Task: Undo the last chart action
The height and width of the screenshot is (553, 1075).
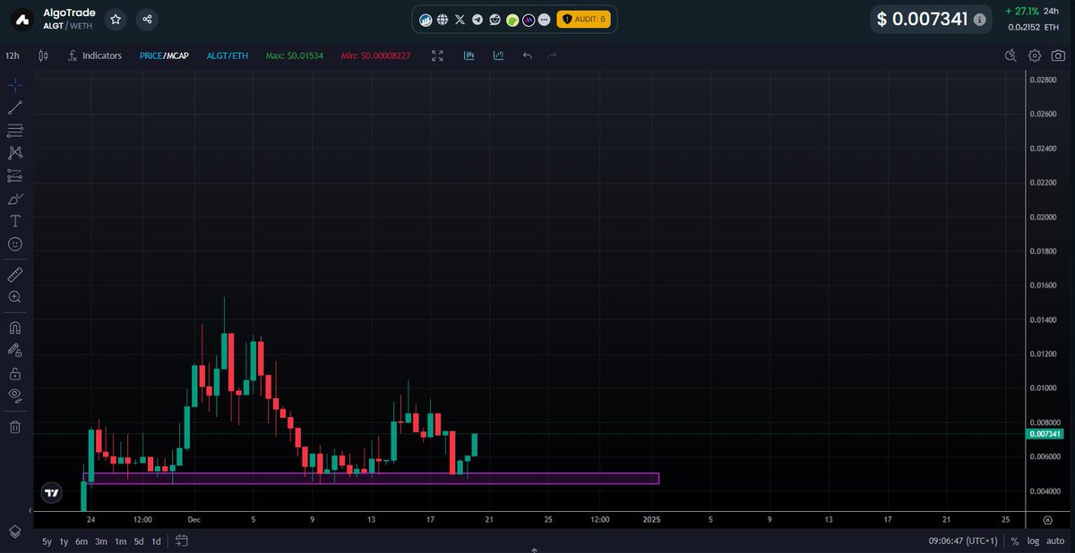Action: click(x=527, y=55)
